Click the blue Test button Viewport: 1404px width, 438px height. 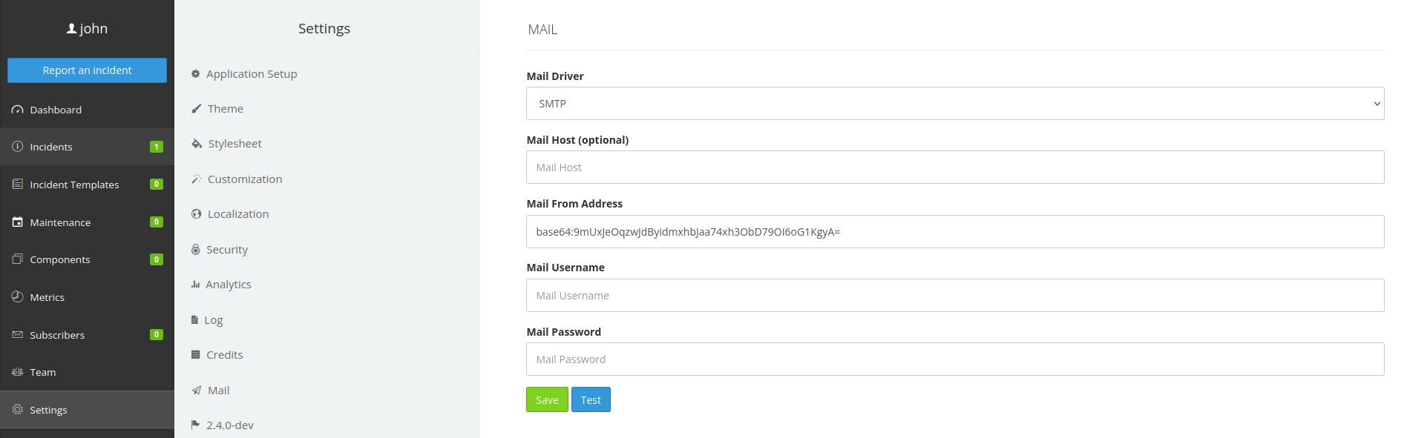[591, 399]
